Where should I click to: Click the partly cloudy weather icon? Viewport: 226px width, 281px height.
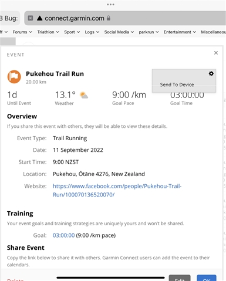click(84, 95)
